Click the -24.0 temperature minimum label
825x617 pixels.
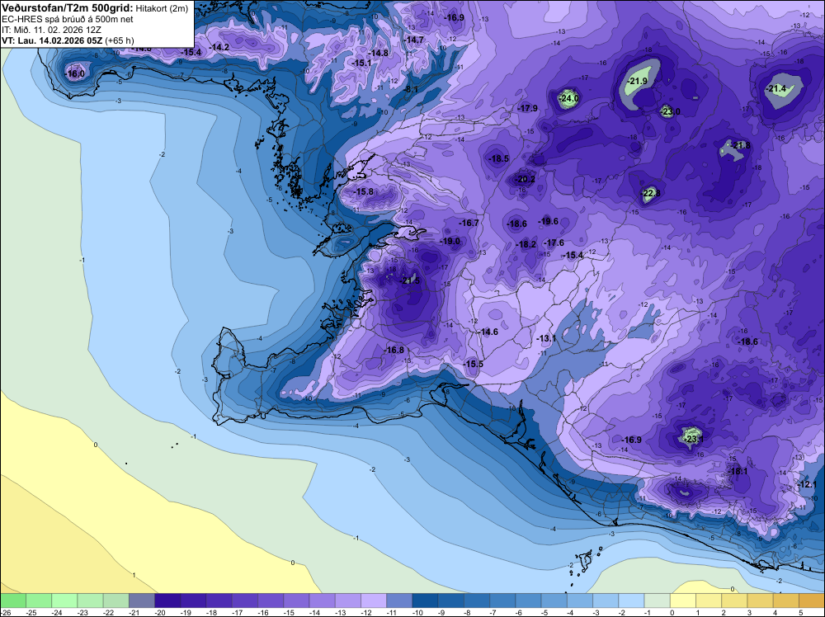click(569, 98)
